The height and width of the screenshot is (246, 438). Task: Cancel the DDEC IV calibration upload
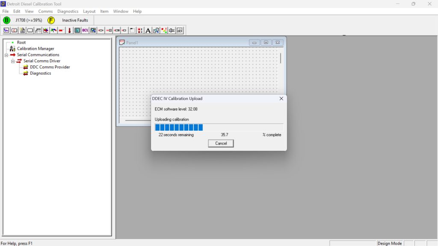(221, 143)
